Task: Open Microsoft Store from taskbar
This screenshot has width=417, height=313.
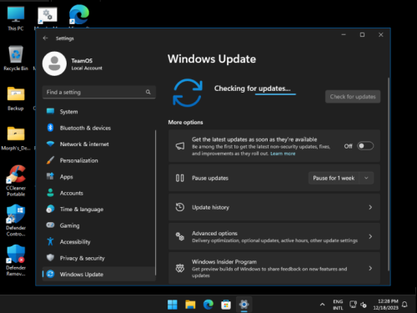Action: point(226,305)
